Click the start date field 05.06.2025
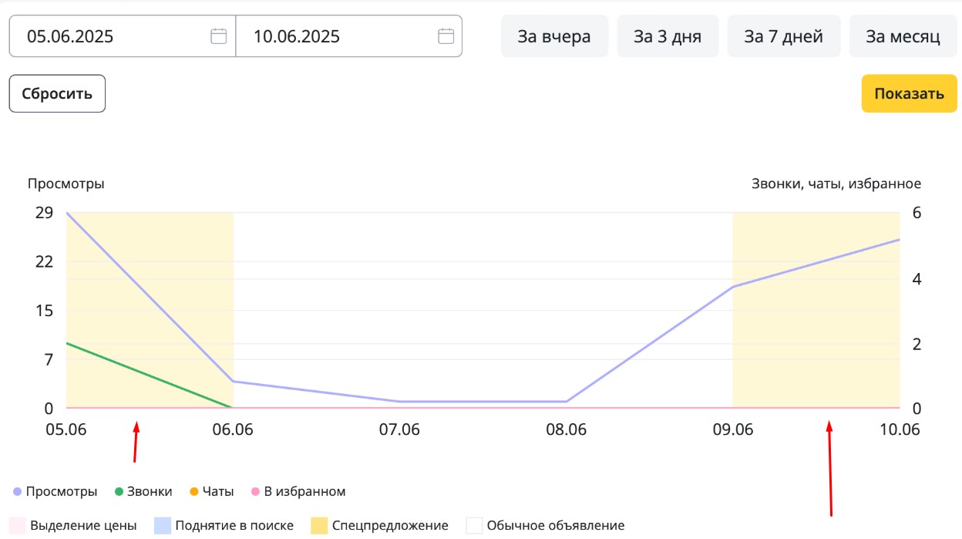The image size is (962, 539). 108,36
